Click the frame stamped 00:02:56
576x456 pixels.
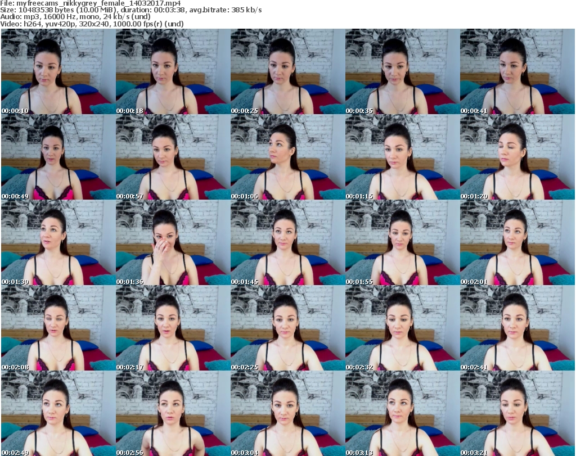click(x=173, y=413)
